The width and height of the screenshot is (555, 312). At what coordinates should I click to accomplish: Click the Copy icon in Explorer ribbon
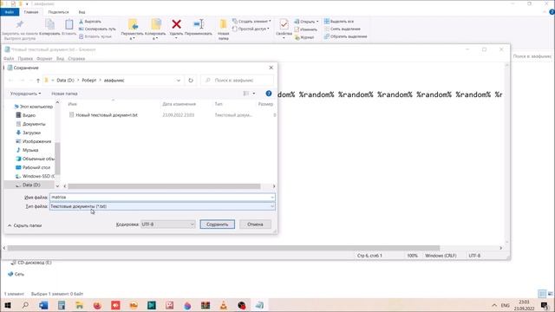point(49,24)
